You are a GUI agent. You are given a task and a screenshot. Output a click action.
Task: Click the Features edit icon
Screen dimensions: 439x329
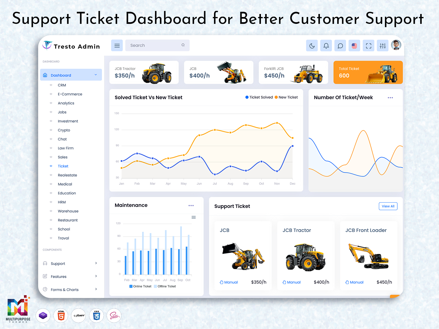pos(45,276)
